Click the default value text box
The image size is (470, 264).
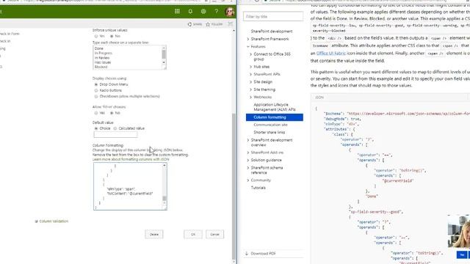point(115,135)
